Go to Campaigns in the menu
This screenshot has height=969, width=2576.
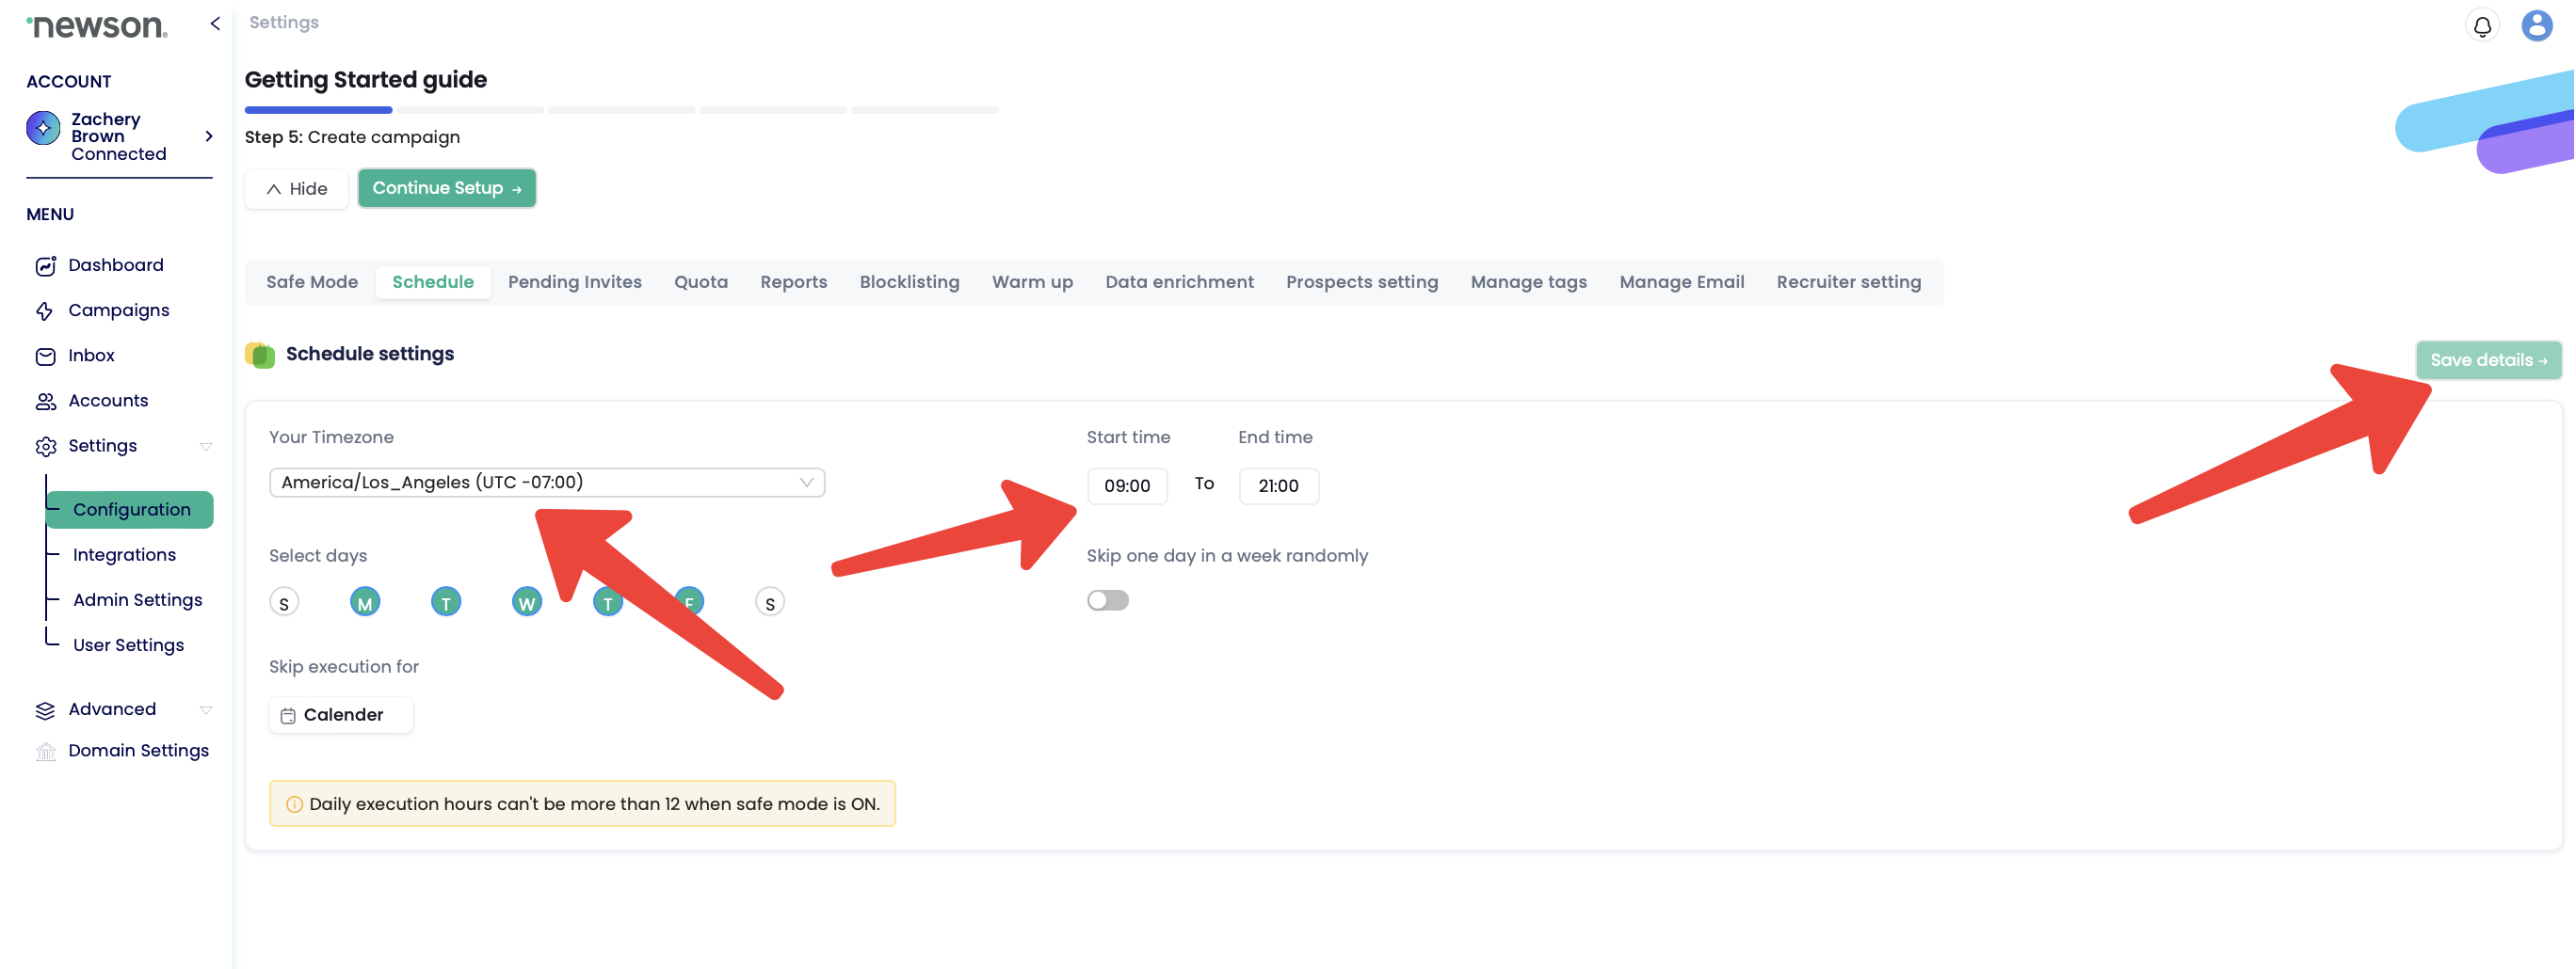[118, 310]
